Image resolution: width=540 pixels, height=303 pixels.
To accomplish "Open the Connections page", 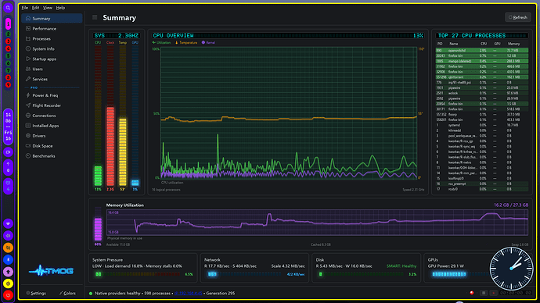I will [52, 116].
